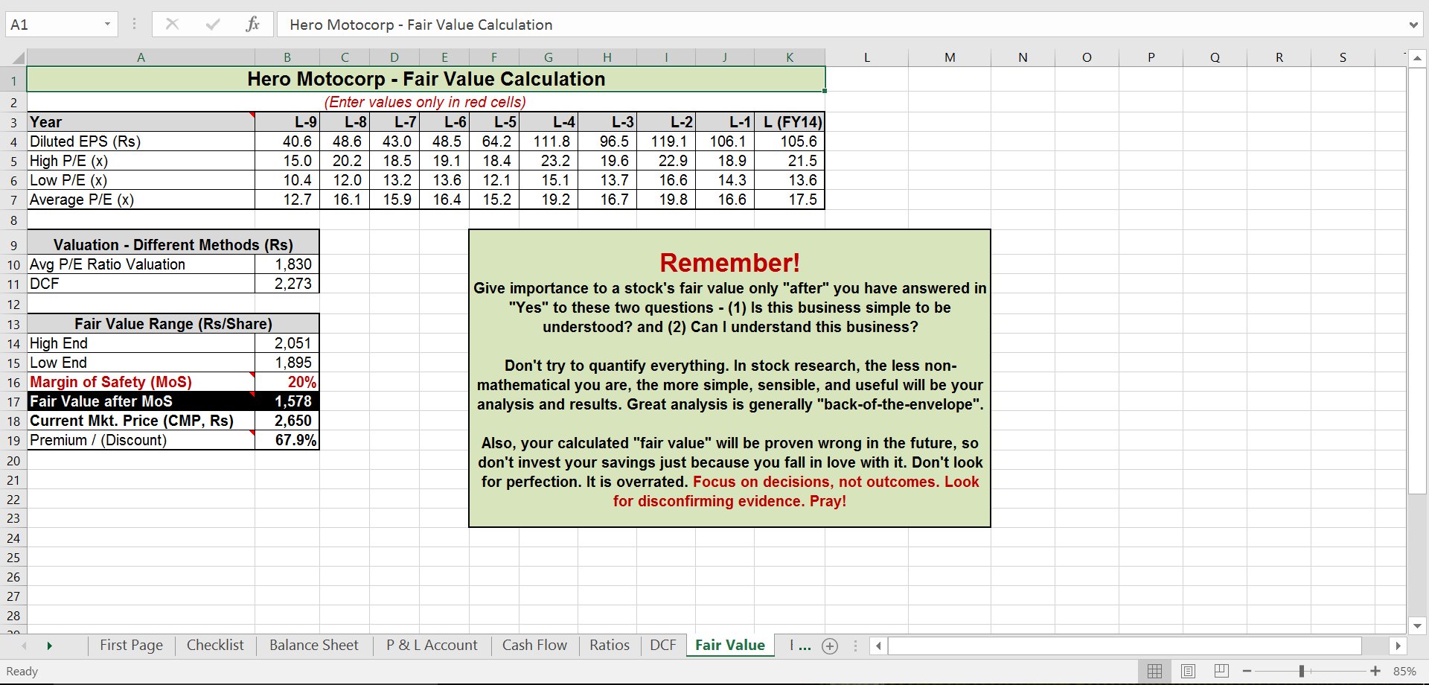
Task: Click Ready status bar indicator
Action: [22, 671]
